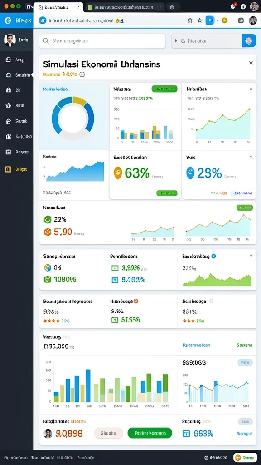
Task: Click the grey pill button above the 663% link
Action: [245, 422]
